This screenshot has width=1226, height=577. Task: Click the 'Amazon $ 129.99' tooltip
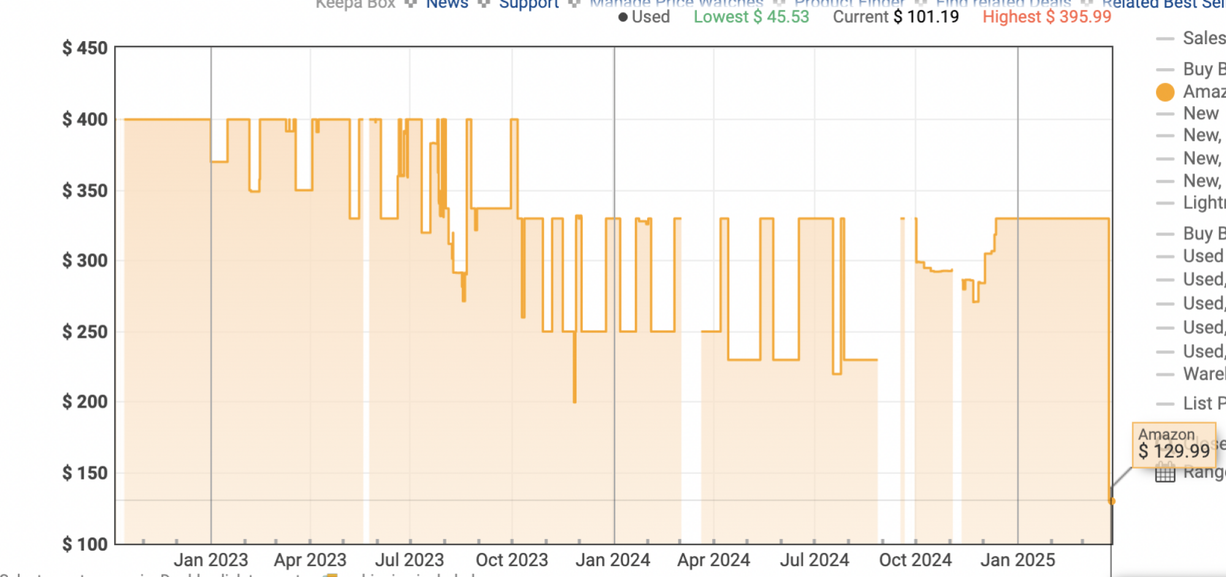tap(1174, 445)
